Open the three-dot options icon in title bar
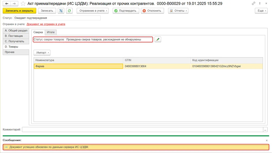The height and width of the screenshot is (153, 272). tap(260, 3)
